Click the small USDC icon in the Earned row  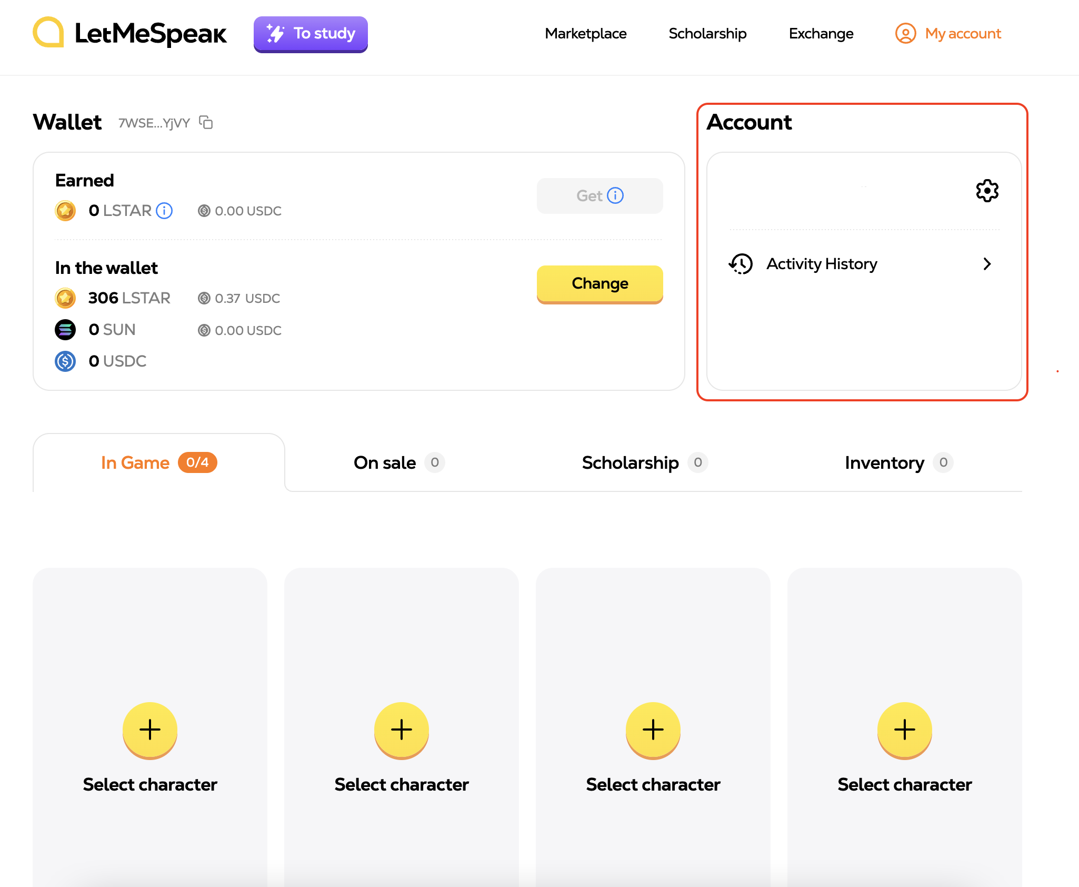point(204,211)
